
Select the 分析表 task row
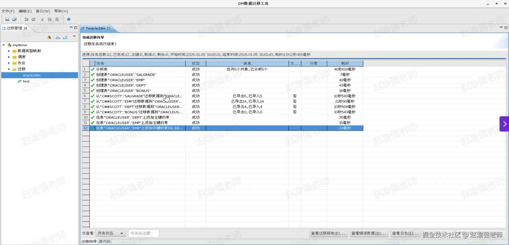pyautogui.click(x=223, y=69)
